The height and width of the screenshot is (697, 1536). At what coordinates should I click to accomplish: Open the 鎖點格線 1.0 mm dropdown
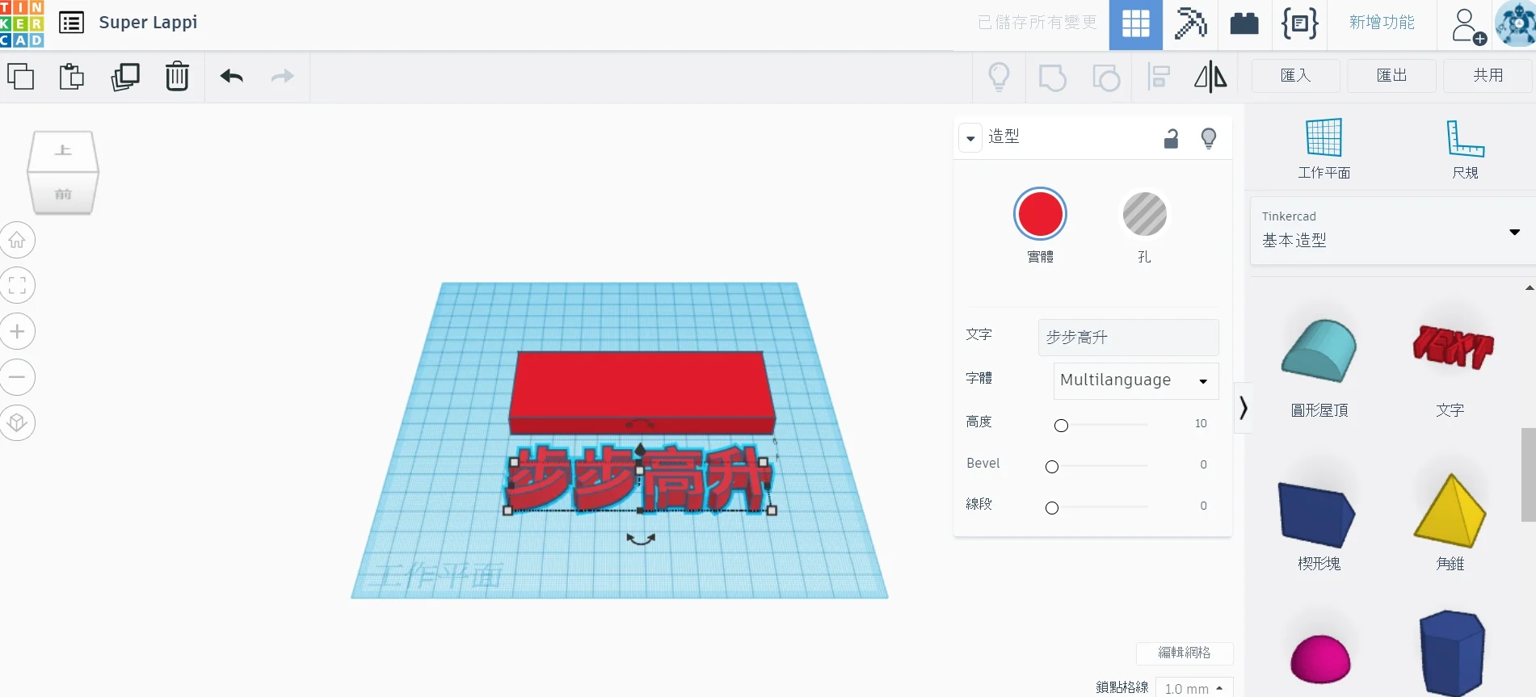pos(1194,688)
